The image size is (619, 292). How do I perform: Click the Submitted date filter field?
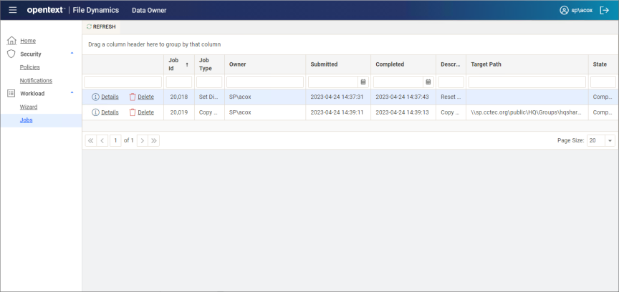pos(333,82)
